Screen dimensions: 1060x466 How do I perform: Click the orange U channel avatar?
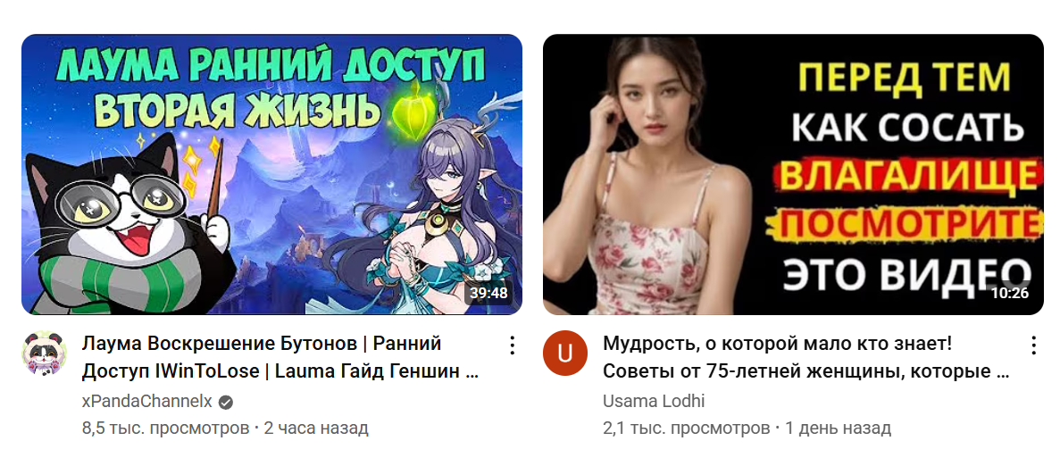(565, 354)
